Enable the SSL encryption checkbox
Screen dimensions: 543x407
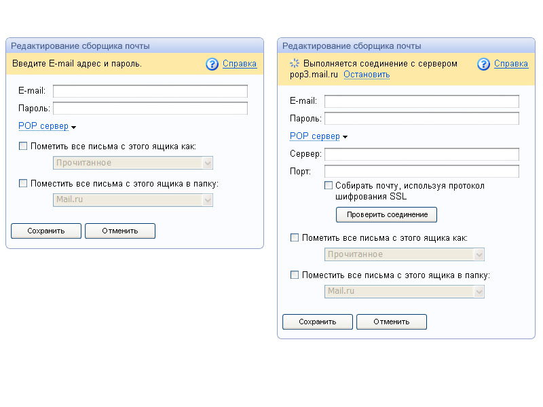point(329,185)
